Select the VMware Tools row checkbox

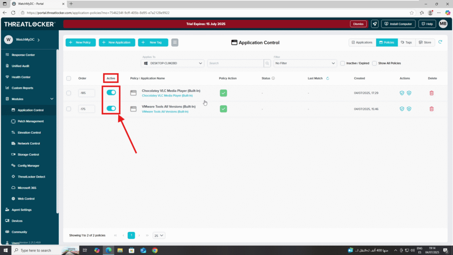point(69,109)
